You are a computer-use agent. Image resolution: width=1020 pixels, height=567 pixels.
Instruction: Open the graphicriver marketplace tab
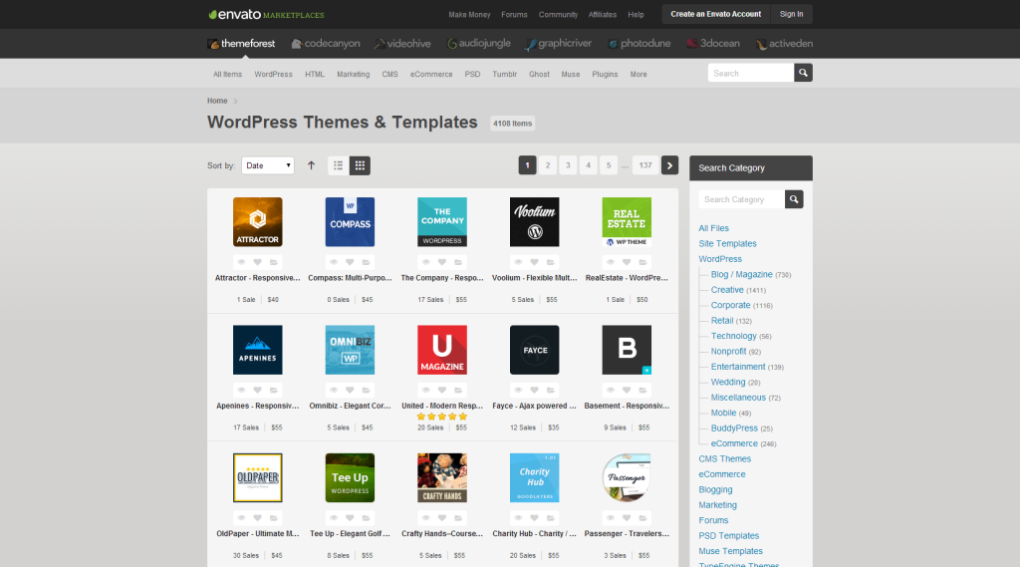[x=558, y=44]
